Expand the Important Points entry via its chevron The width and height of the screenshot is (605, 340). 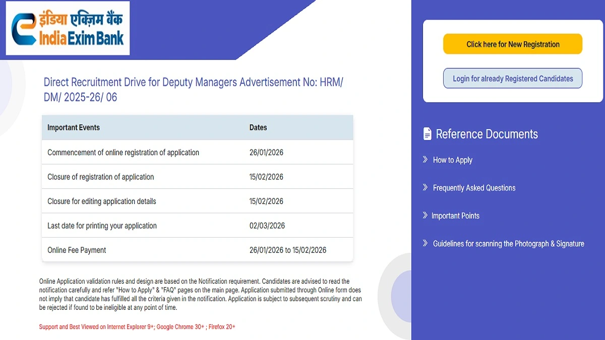pyautogui.click(x=425, y=215)
